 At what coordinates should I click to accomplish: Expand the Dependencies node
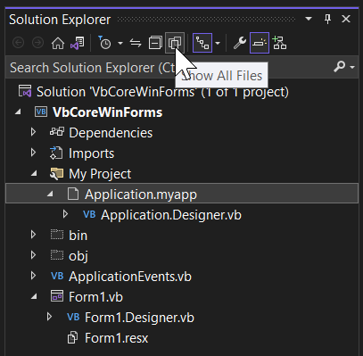coord(33,132)
